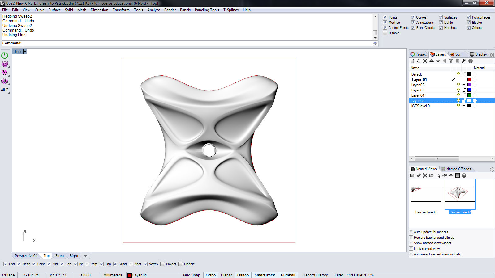Toggle Layer 03 visibility light bulb
The image size is (495, 278).
[x=458, y=90]
